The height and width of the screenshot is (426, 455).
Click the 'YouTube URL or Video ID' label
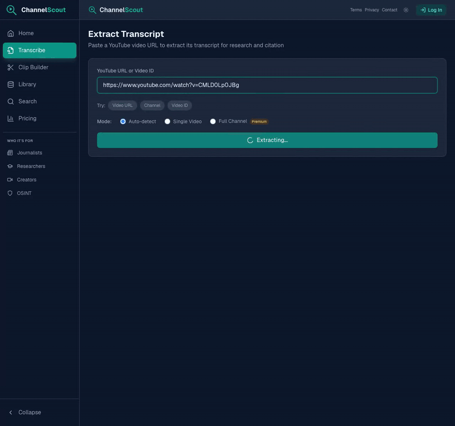tap(125, 71)
